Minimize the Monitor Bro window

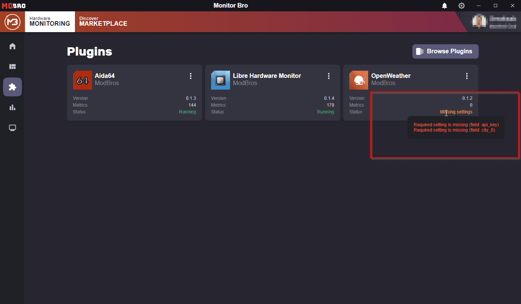pyautogui.click(x=479, y=6)
